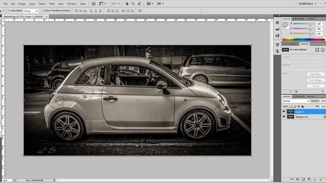Click the distribute bottom edges icon
Viewport: 326px width, 183px height.
[x=117, y=11]
